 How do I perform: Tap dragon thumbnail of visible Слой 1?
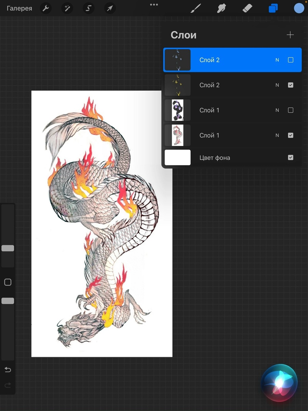point(178,135)
